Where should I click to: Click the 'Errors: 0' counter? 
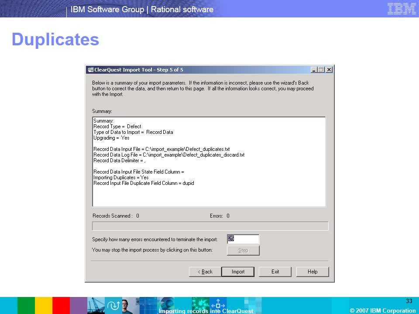[220, 216]
